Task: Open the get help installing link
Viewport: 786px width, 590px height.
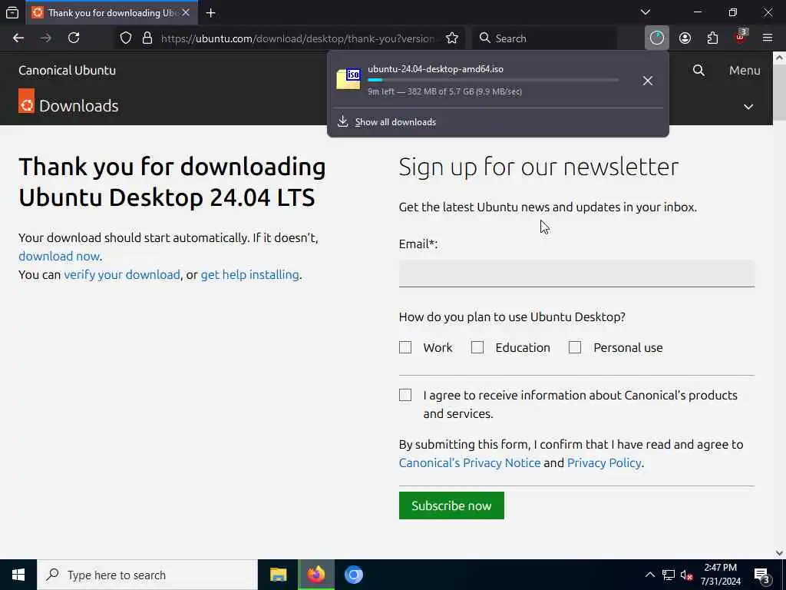Action: 249,274
